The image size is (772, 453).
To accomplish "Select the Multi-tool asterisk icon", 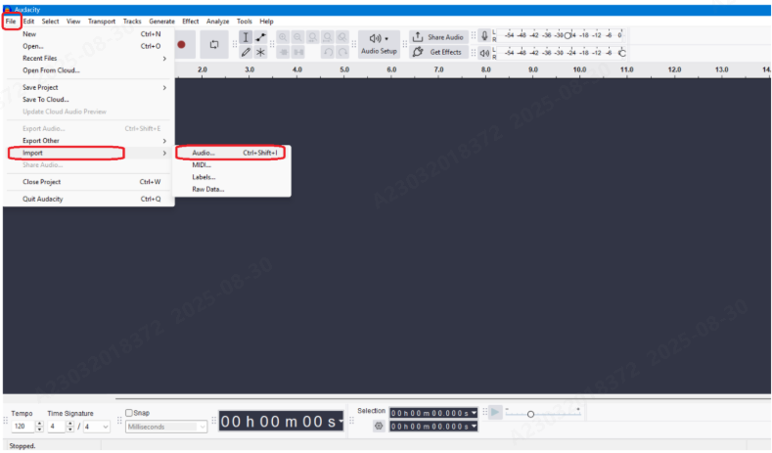I will point(260,52).
